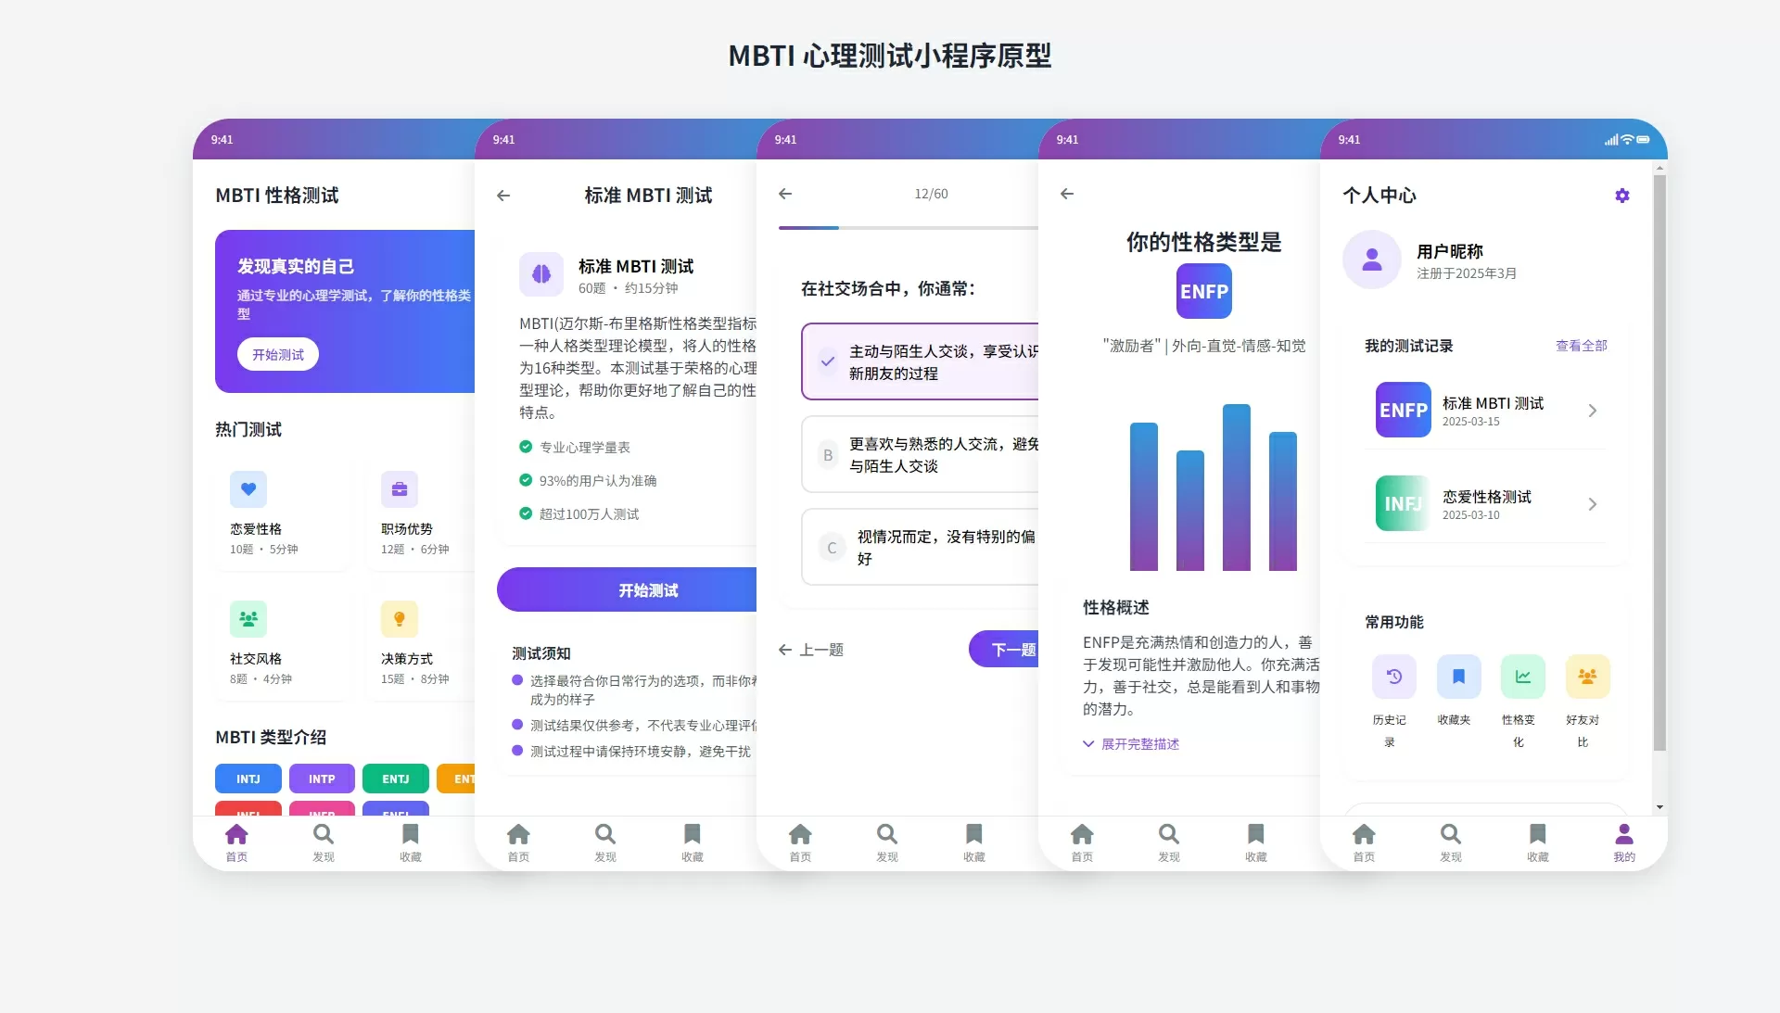Expand 展开完整描述 section

[1131, 744]
